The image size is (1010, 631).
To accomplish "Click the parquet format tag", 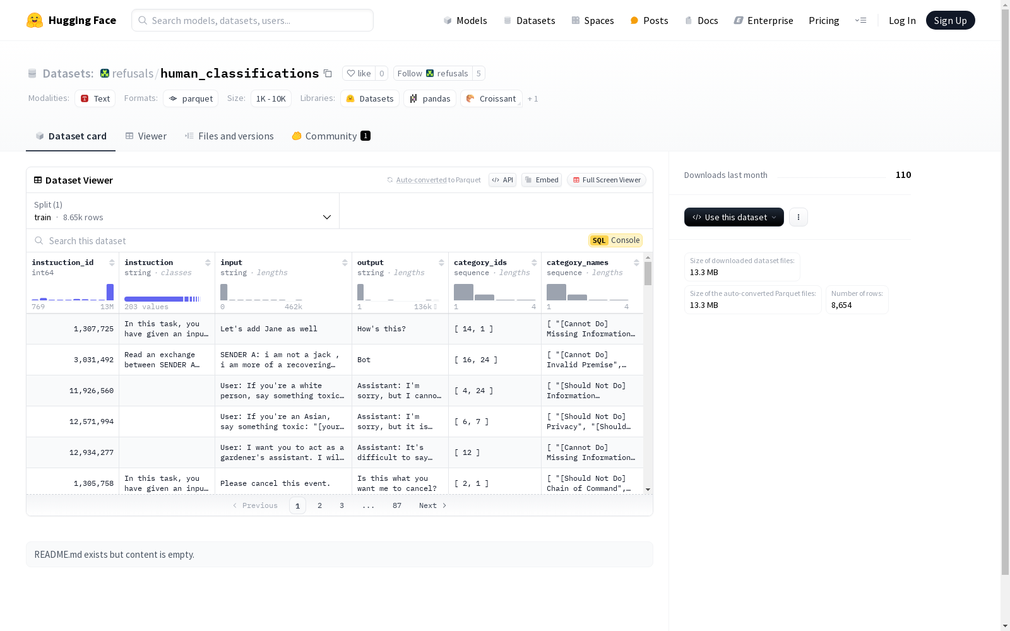I will 191,98.
